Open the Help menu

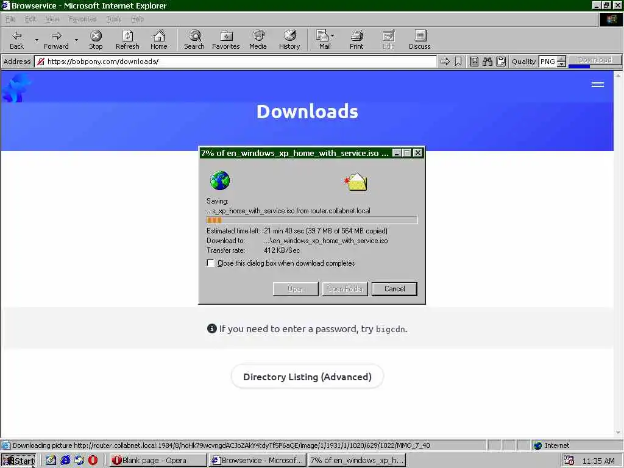(137, 19)
